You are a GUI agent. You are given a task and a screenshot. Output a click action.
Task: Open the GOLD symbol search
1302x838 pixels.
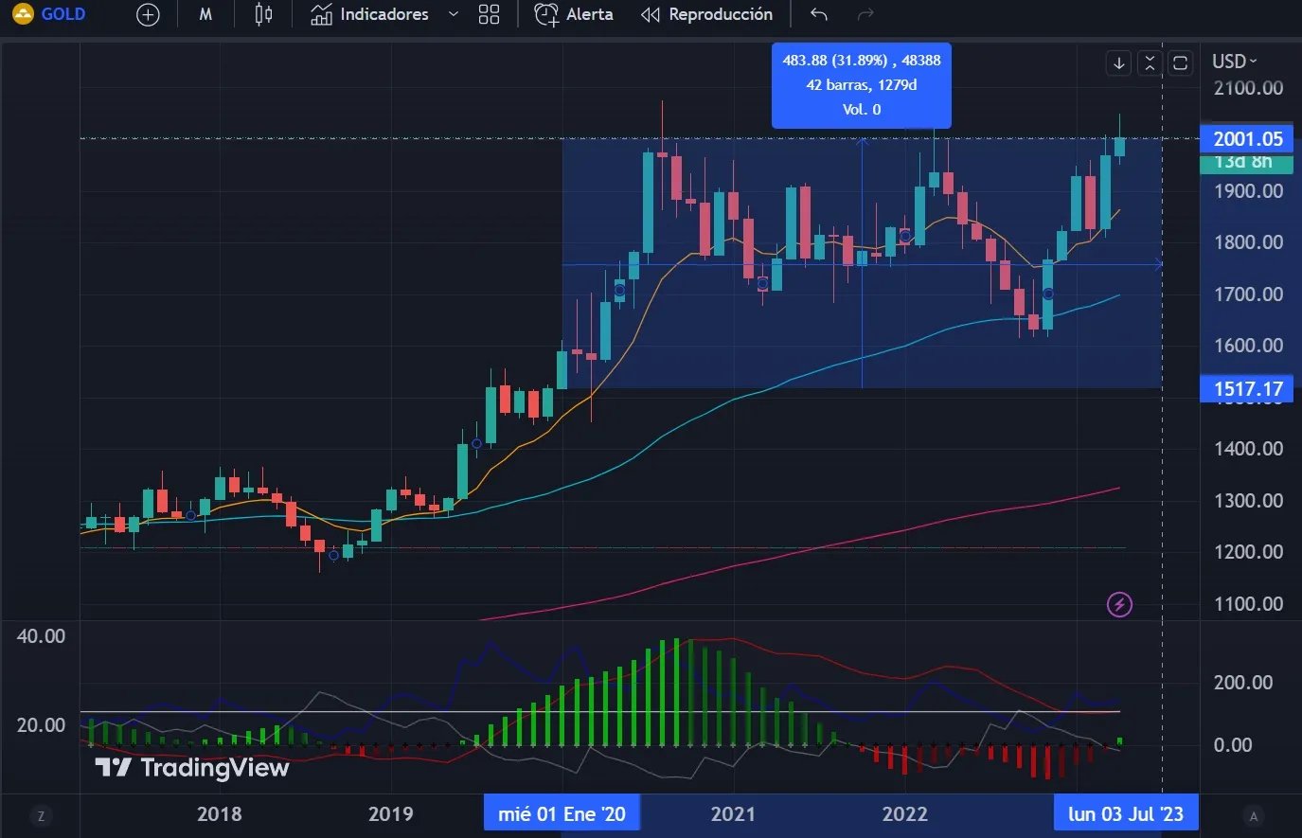coord(50,14)
